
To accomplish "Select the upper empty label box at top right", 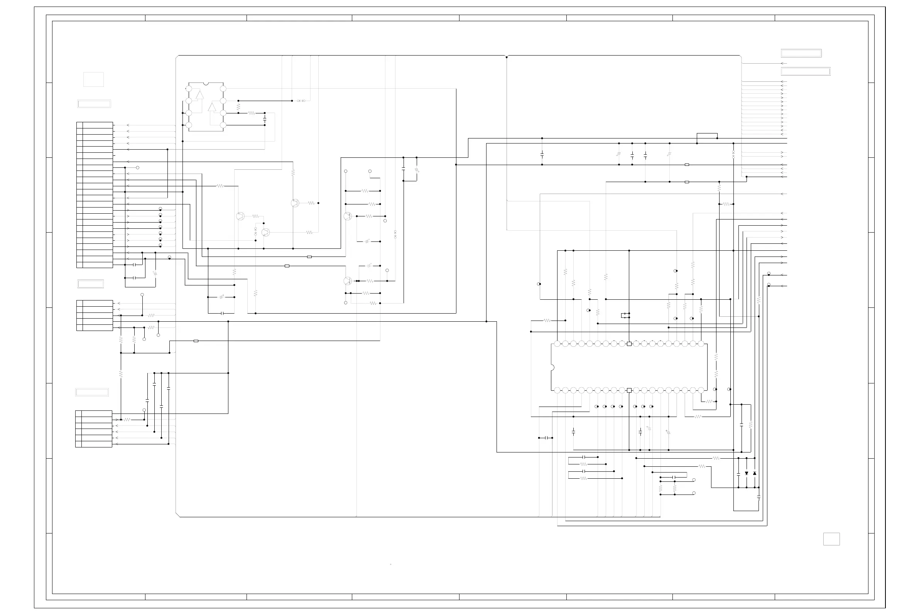I will tap(801, 53).
